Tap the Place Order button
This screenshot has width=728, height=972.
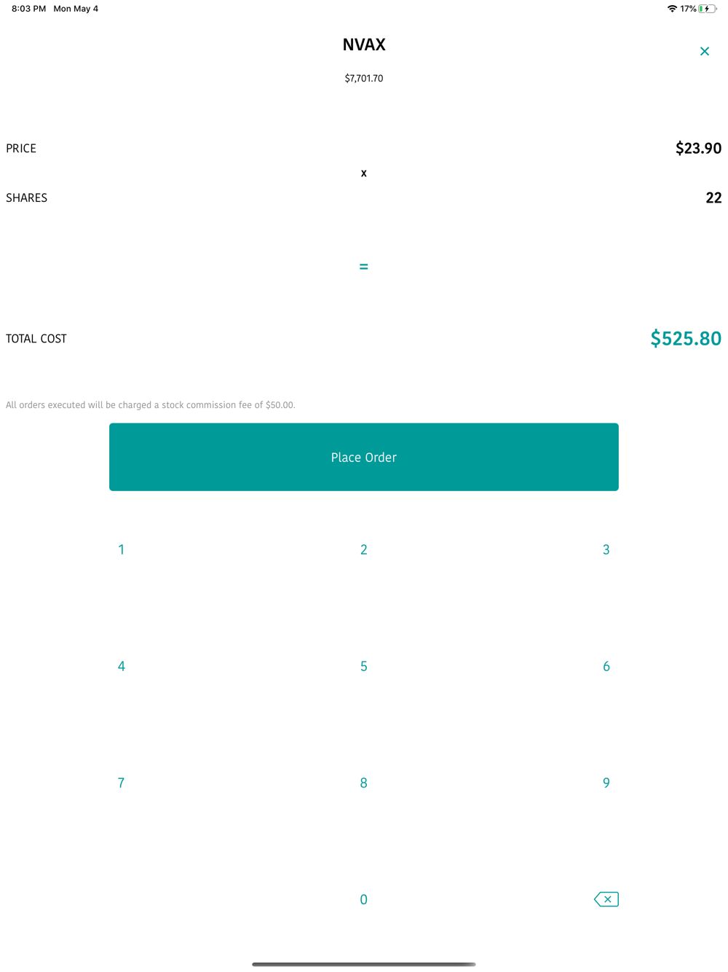(x=364, y=457)
